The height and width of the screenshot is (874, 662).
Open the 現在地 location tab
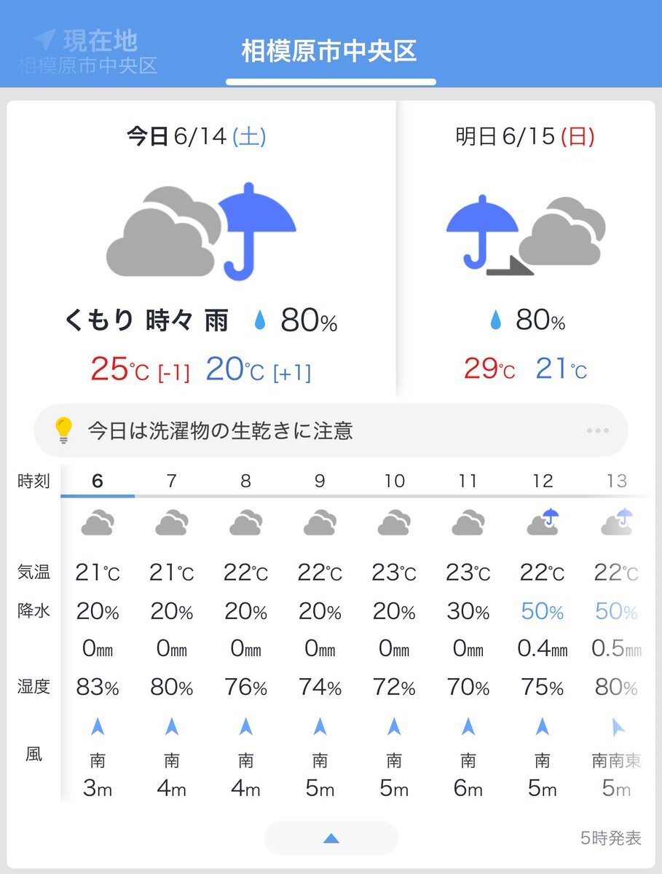[88, 51]
